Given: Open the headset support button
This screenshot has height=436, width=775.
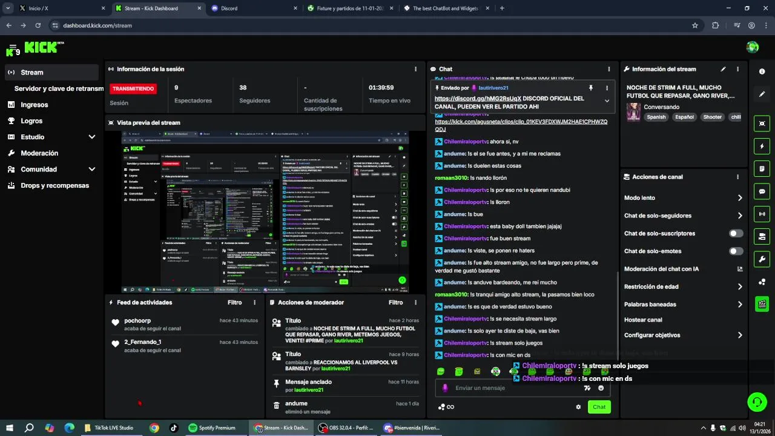Looking at the screenshot, I should point(756,401).
